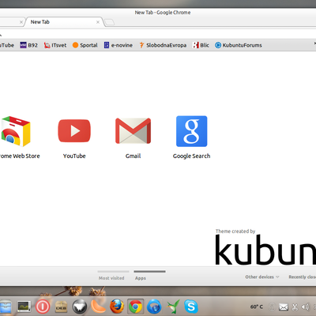
Task: Open the Gmail app icon
Action: tap(133, 131)
